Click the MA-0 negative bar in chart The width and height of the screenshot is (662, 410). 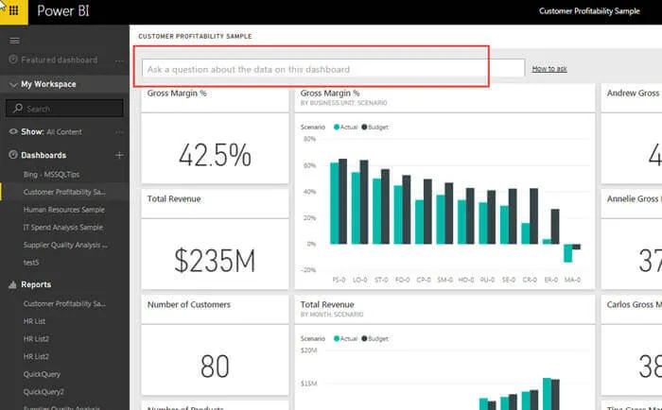pyautogui.click(x=568, y=253)
